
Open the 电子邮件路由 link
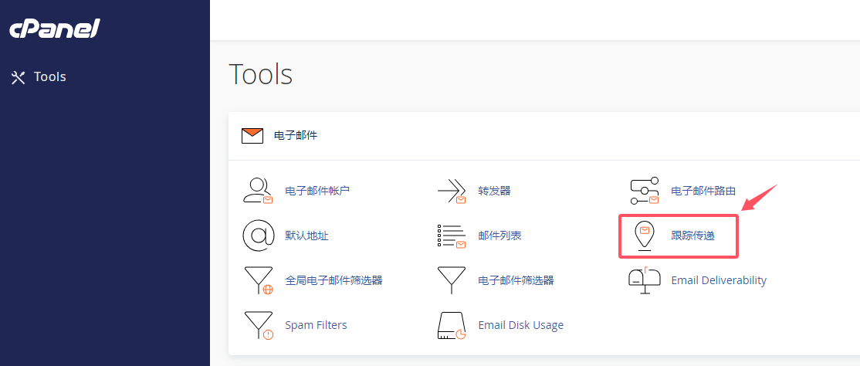[703, 191]
